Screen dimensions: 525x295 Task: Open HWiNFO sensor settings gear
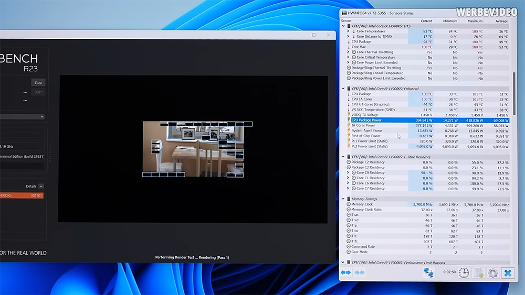(x=493, y=272)
